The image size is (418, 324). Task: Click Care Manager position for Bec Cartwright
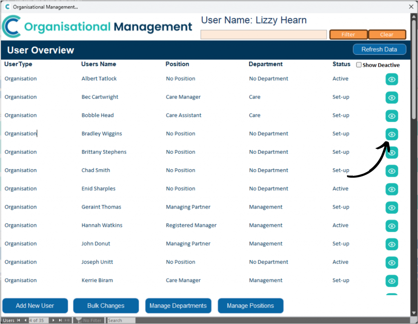pos(183,97)
